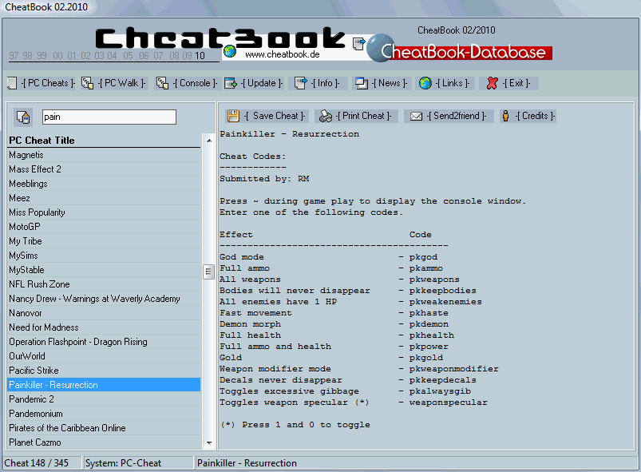Click the search field containing pain
Image resolution: width=641 pixels, height=472 pixels.
click(109, 117)
